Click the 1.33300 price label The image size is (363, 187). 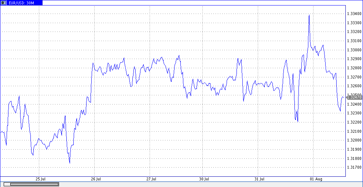coord(354,23)
